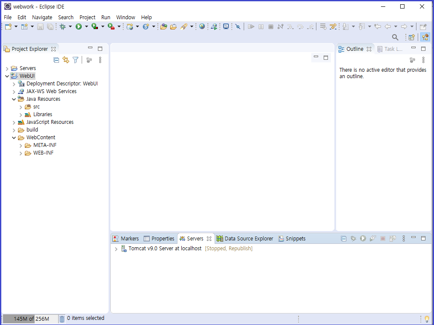Switch to the Data Source Explorer tab

[245, 238]
